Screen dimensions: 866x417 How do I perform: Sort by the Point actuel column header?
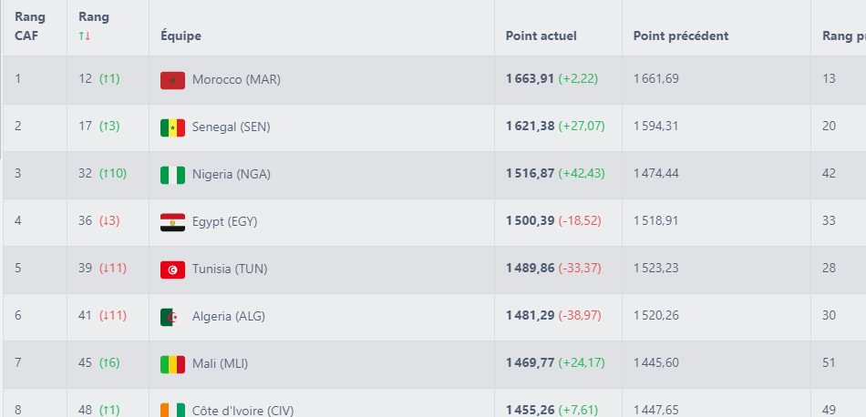541,36
